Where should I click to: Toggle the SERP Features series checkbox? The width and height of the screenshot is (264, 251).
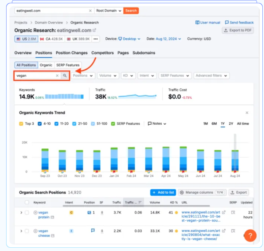tap(113, 124)
